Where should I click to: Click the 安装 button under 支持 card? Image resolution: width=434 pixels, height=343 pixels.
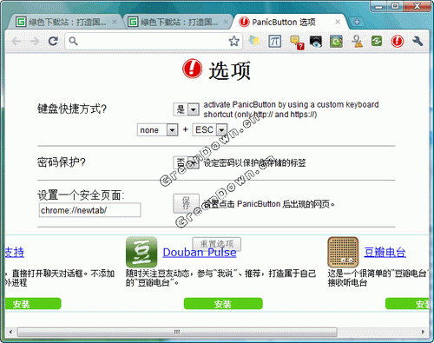pyautogui.click(x=33, y=304)
